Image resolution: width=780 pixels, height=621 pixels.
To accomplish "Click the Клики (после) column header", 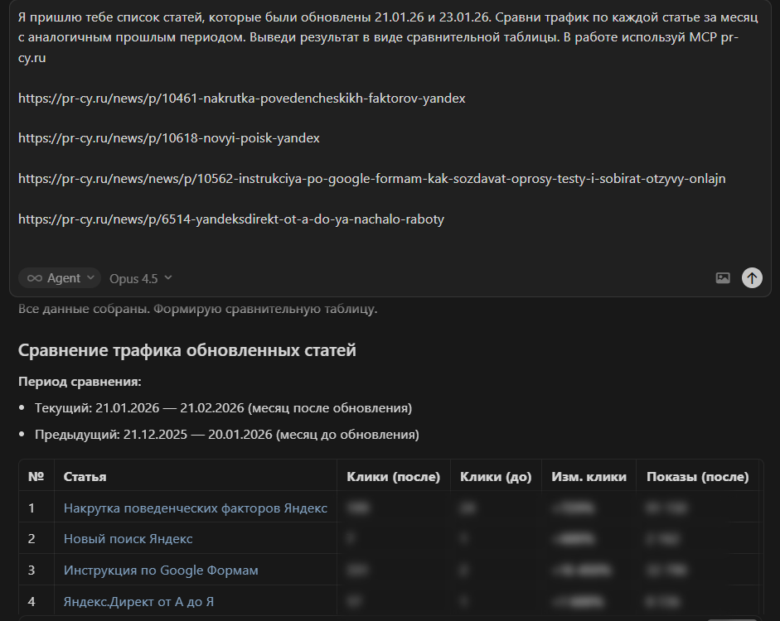I will coord(394,475).
